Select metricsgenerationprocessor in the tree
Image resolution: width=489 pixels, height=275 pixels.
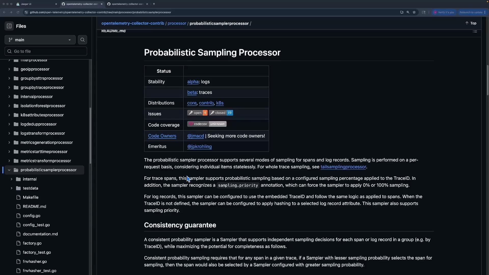(47, 142)
